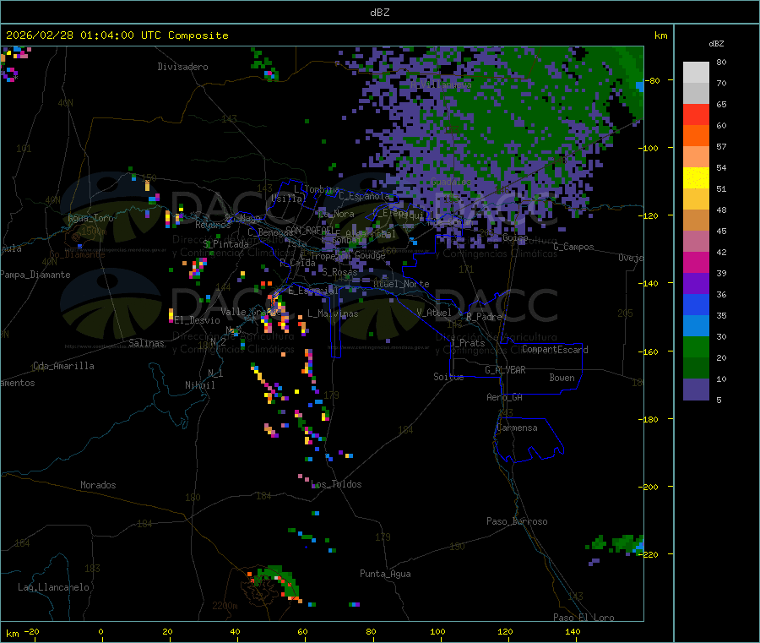Click the timestamp 2026/02/28 01:04:00 UTC Composite

click(117, 35)
